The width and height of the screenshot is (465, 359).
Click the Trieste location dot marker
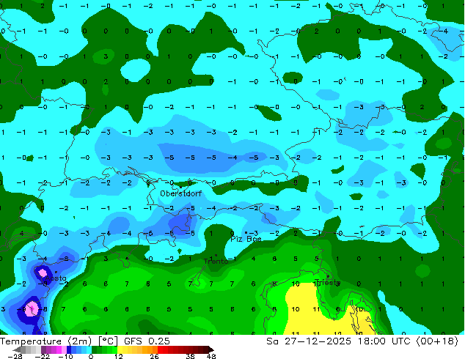tap(328, 276)
